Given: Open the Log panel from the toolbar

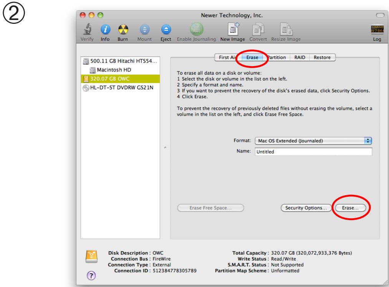Looking at the screenshot, I should (377, 31).
